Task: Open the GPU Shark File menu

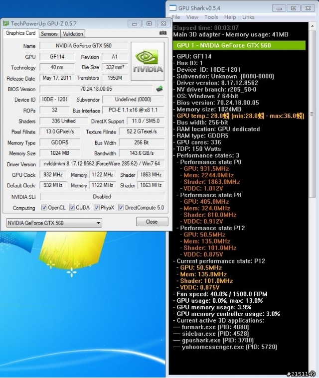Action: point(176,17)
